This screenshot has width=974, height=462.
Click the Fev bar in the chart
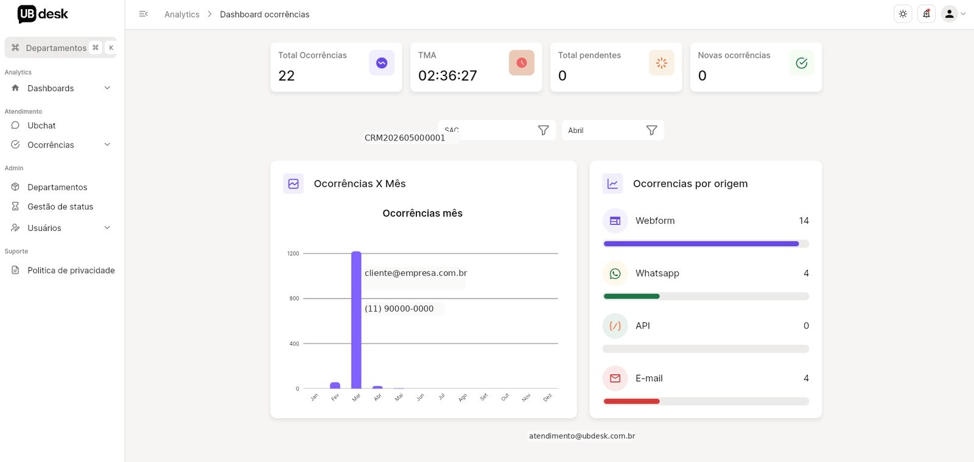[335, 385]
